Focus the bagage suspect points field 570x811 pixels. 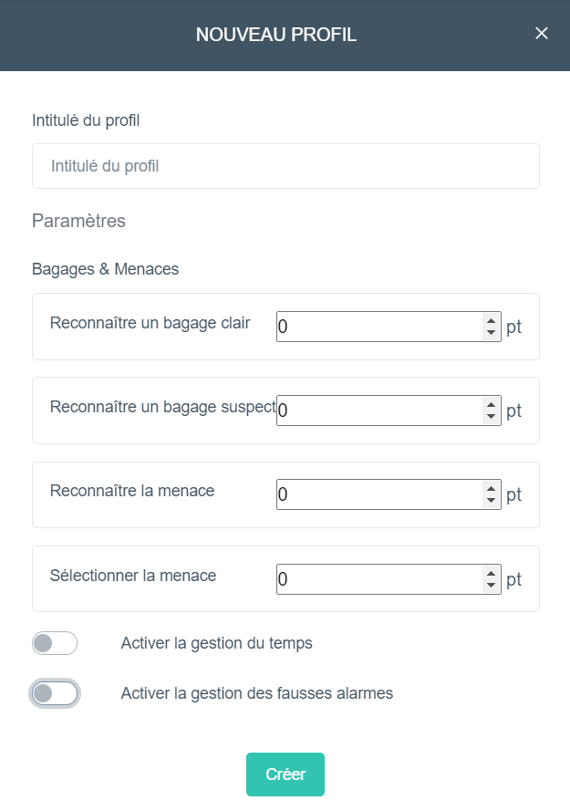click(379, 411)
